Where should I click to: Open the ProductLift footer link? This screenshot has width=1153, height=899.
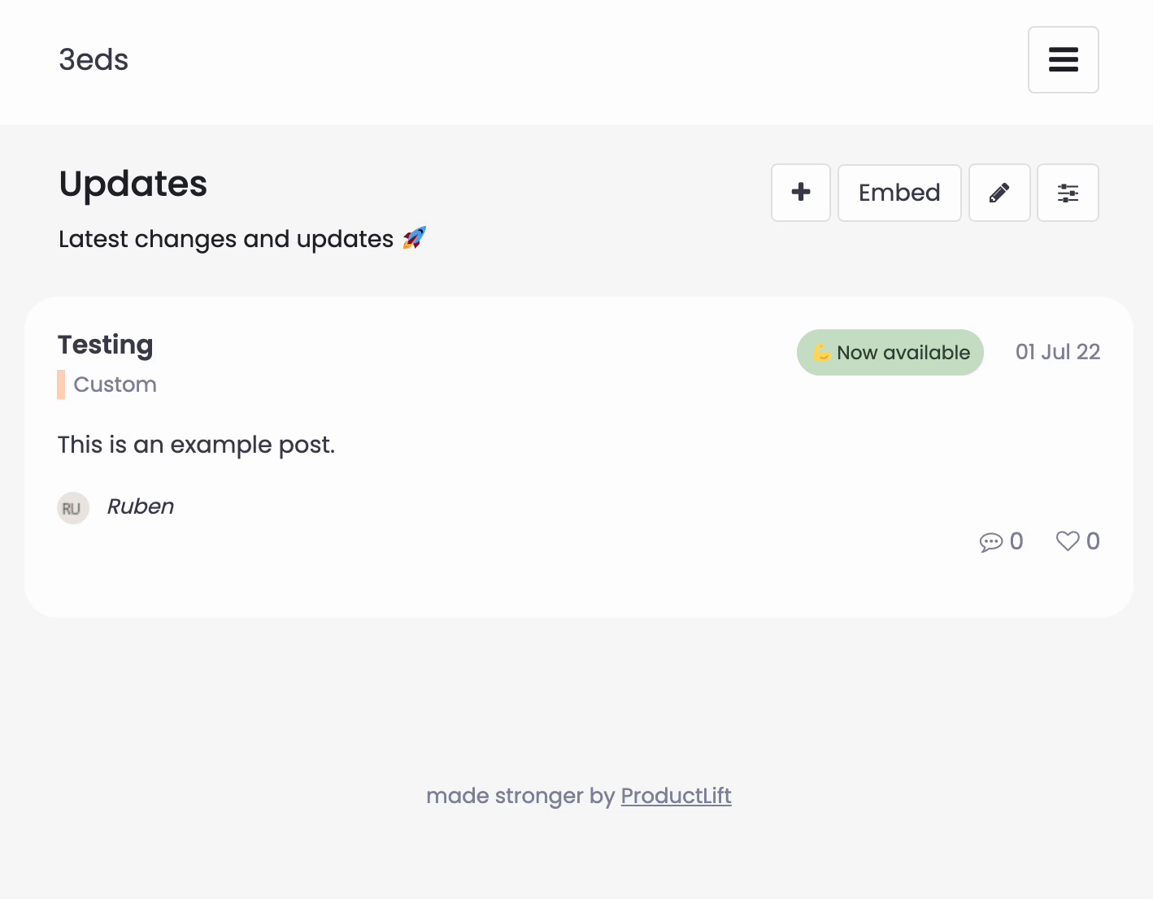click(676, 796)
